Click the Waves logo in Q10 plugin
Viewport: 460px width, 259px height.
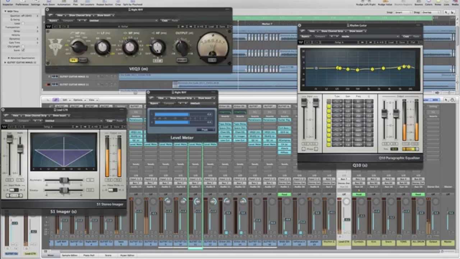coord(301,42)
